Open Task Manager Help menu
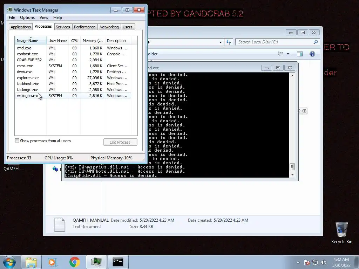Viewport: 359px width, 269px height. [x=57, y=18]
